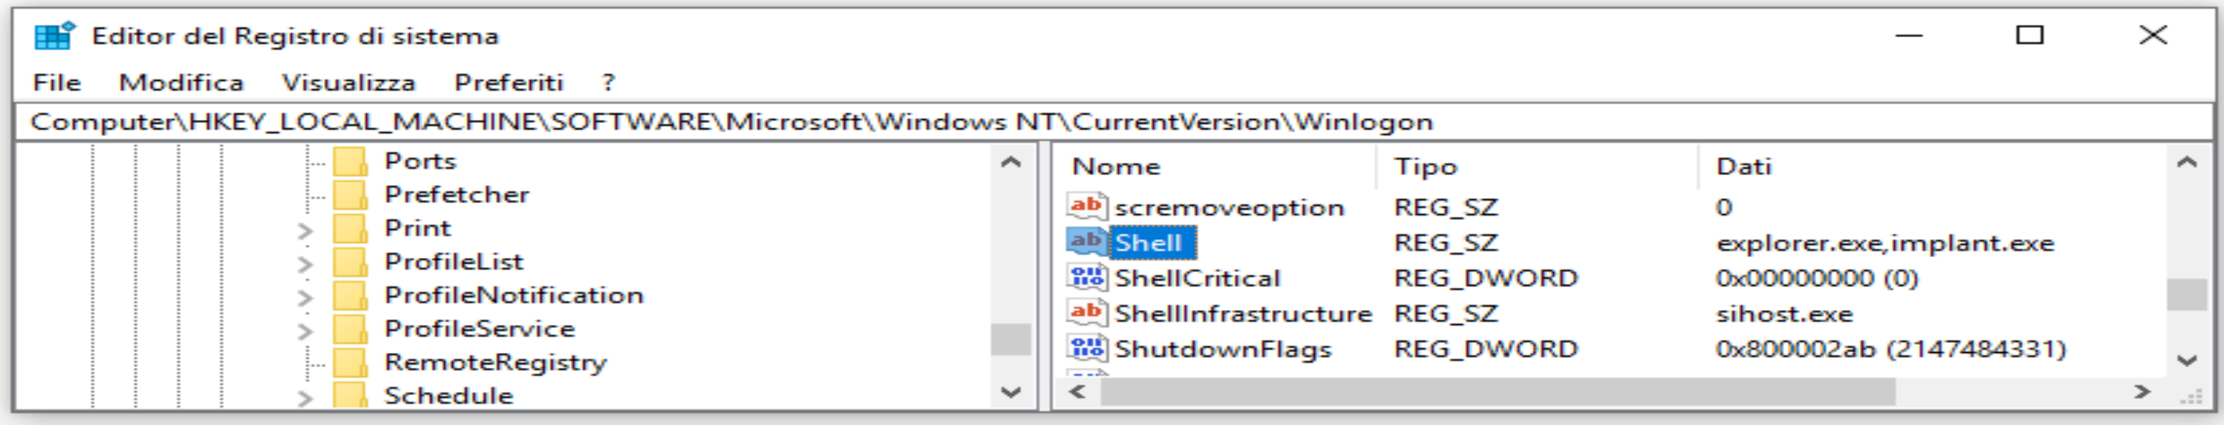Image resolution: width=2224 pixels, height=425 pixels.
Task: Open the Preferiti menu
Action: pos(509,83)
